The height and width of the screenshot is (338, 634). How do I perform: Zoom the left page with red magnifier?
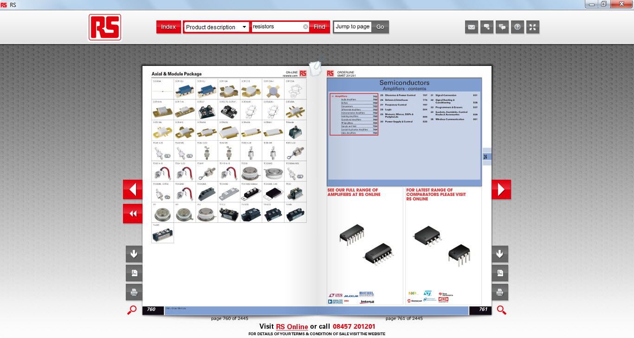click(x=132, y=310)
